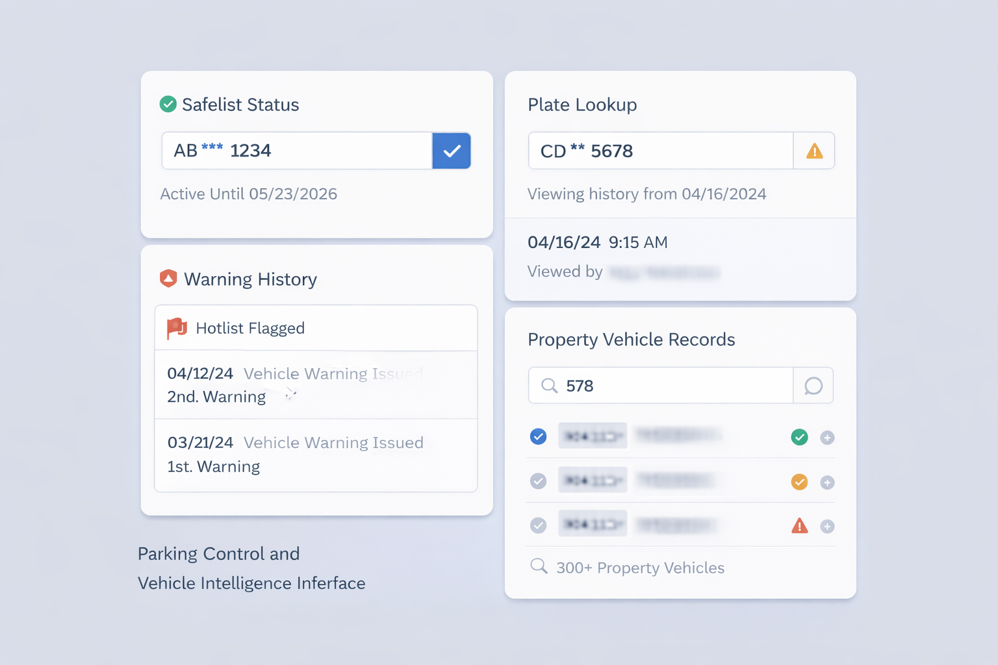This screenshot has height=665, width=998.
Task: Open the comment bubble beside the 578 search field
Action: pos(813,385)
